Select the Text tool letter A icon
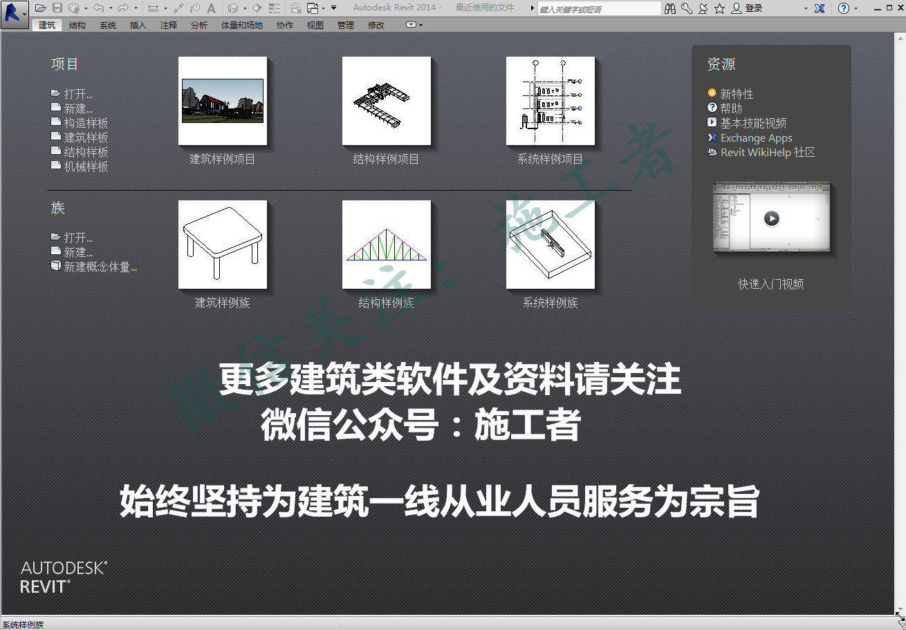The width and height of the screenshot is (906, 630). click(211, 8)
